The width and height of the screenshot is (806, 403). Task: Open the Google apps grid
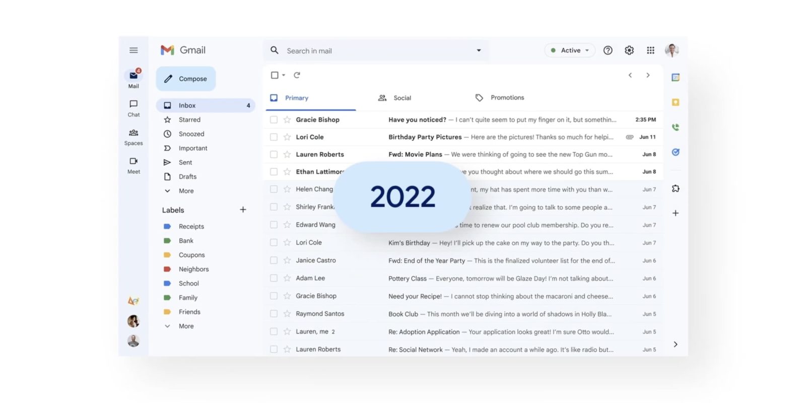650,50
